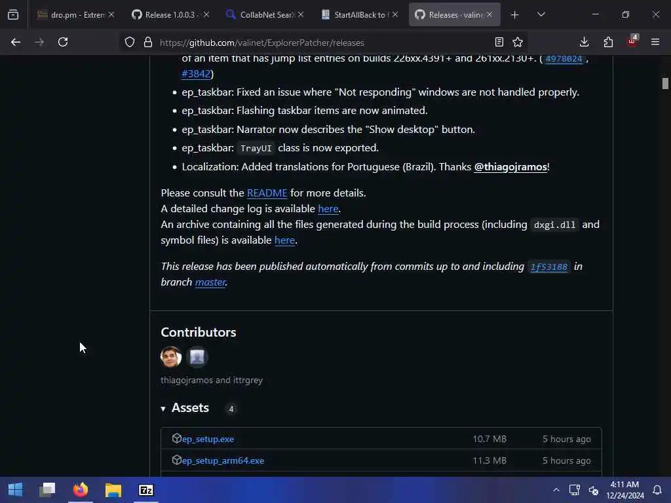Open Firefox application menu
The height and width of the screenshot is (503, 671).
tap(655, 42)
